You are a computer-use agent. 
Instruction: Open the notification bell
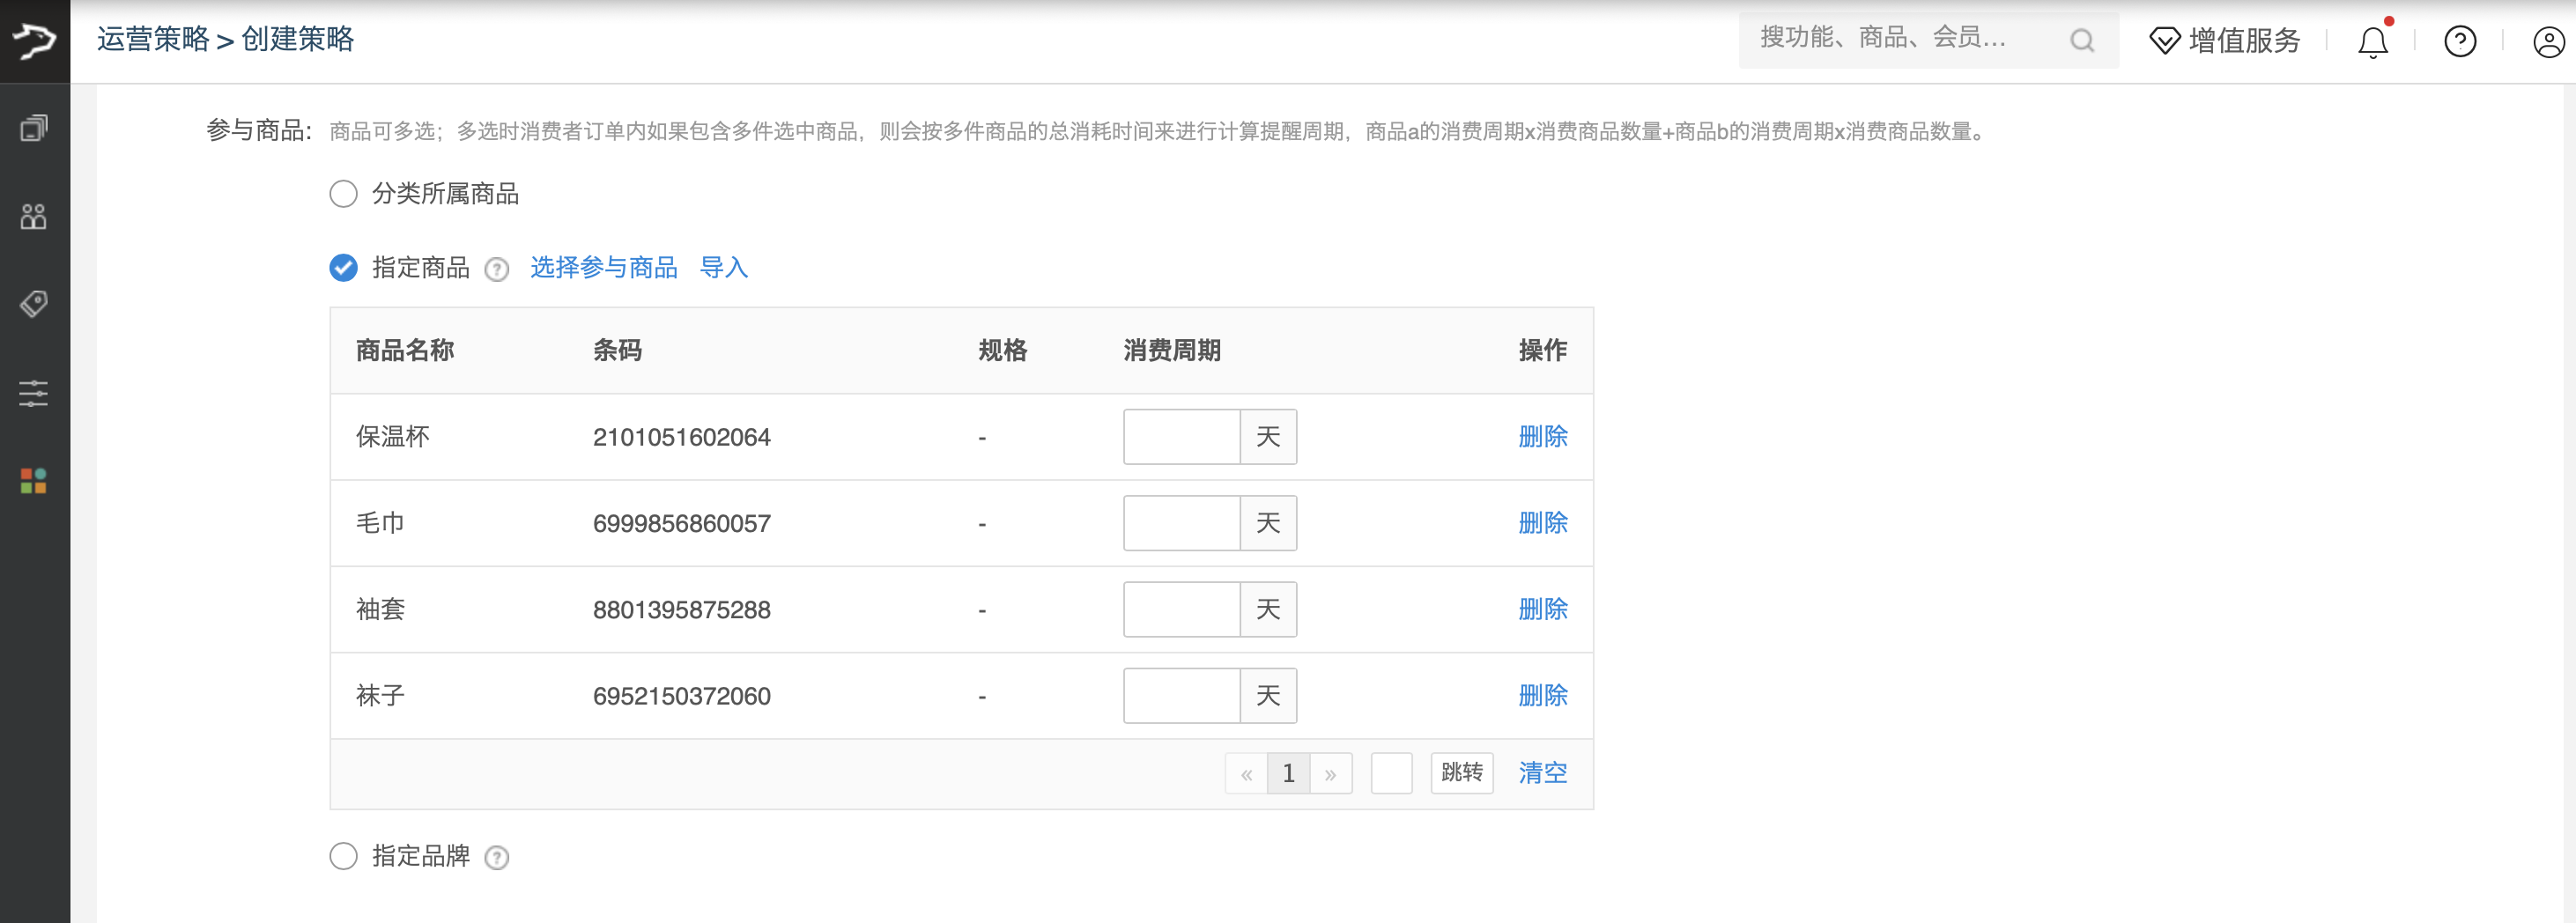[2372, 42]
